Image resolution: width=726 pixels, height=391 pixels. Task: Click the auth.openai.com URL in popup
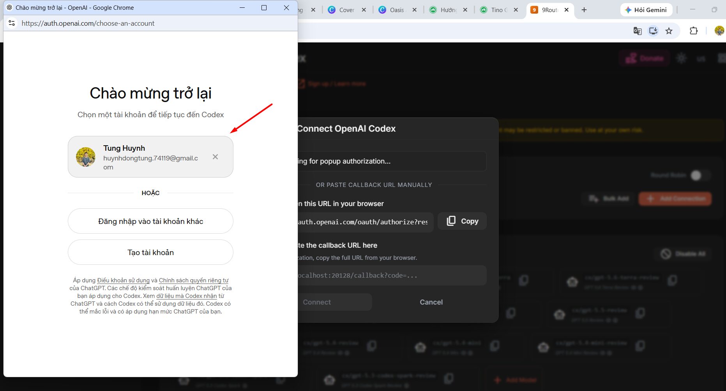(88, 23)
